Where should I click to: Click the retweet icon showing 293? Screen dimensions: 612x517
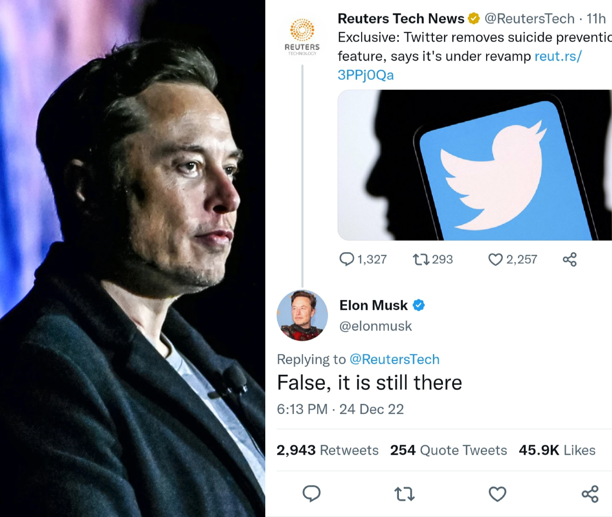click(422, 259)
